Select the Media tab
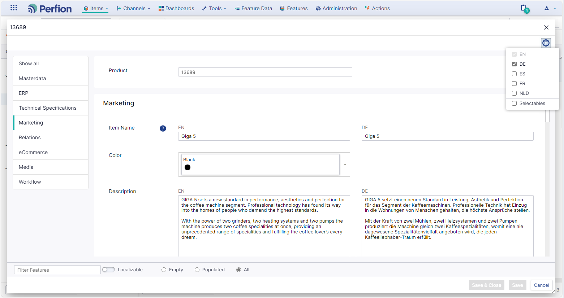Screen dimensions: 564x298 coord(51,167)
